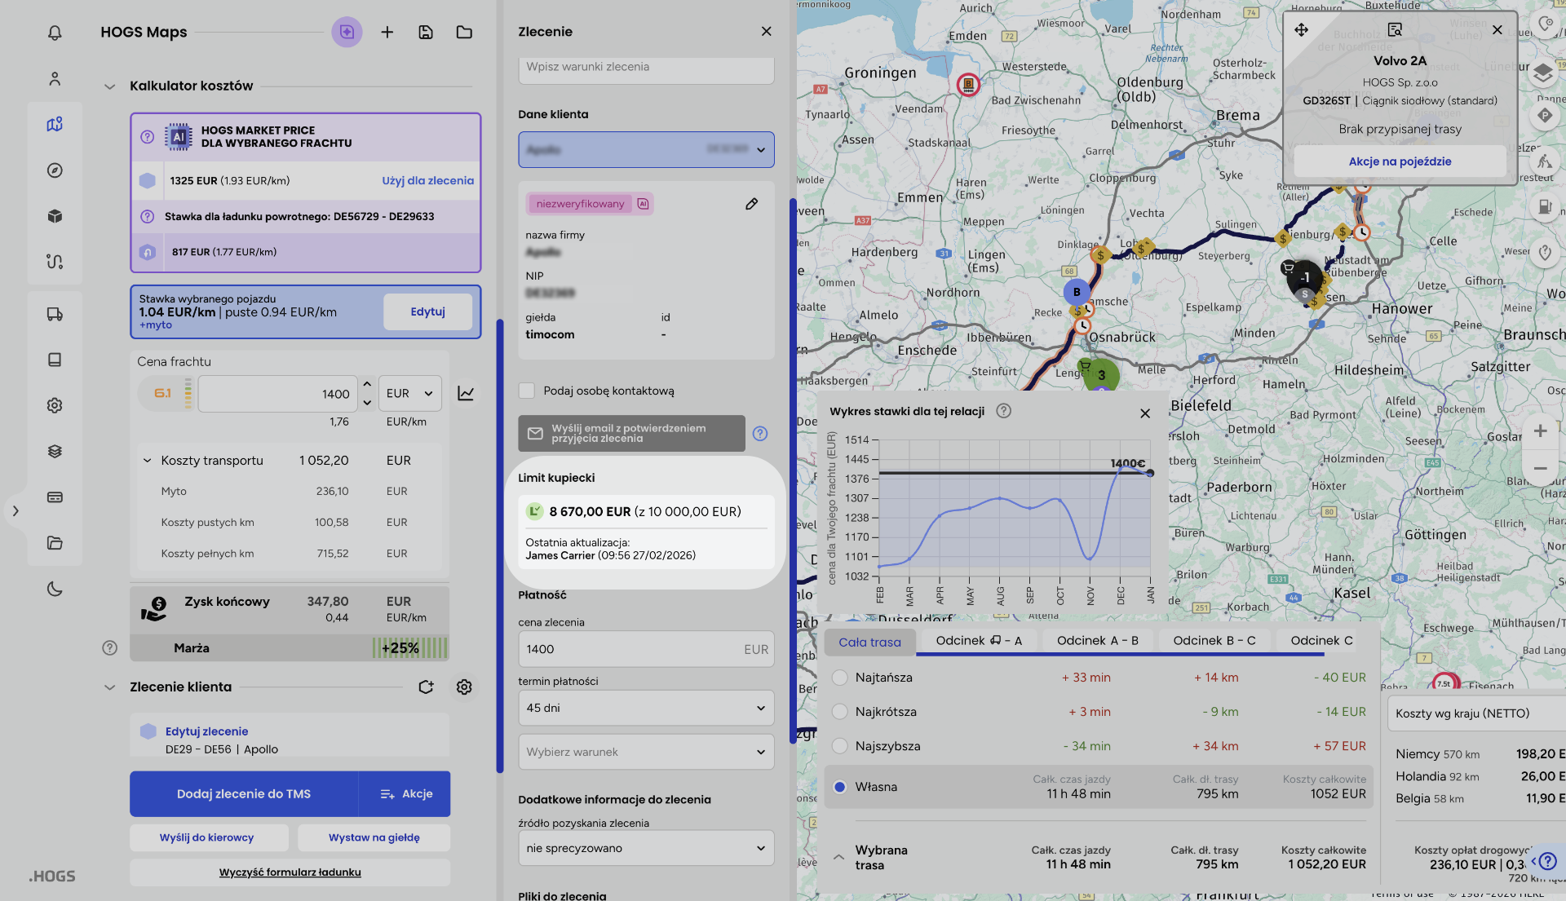This screenshot has width=1566, height=901.
Task: Click the pencil edit client icon
Action: click(x=751, y=204)
